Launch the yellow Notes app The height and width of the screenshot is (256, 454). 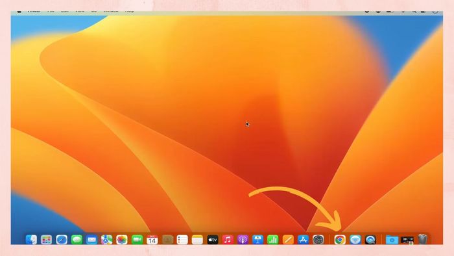[197, 240]
